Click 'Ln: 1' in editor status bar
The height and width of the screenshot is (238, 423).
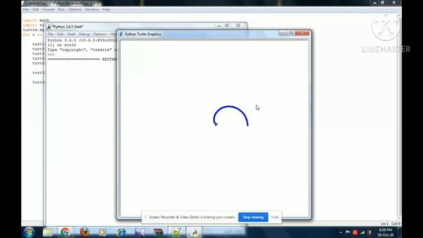(385, 223)
